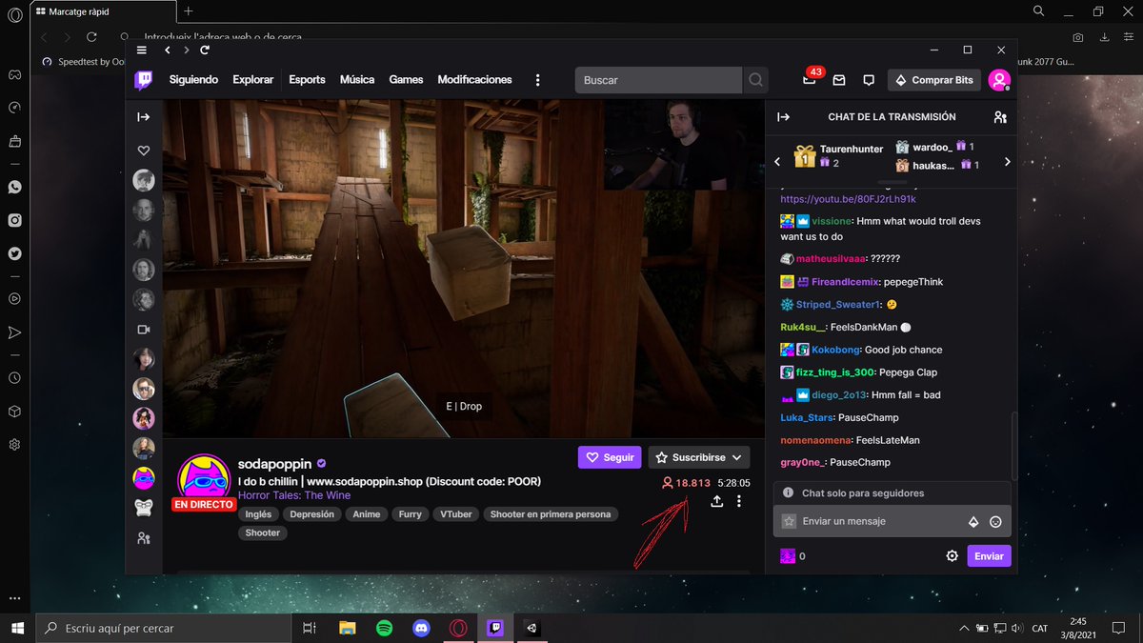1143x643 pixels.
Task: Open Discord from the taskbar
Action: coord(422,628)
